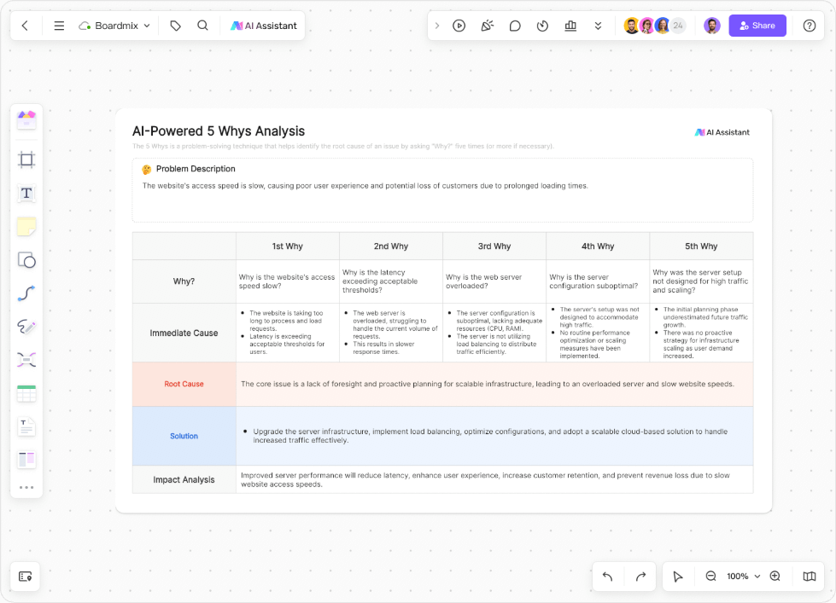Image resolution: width=836 pixels, height=603 pixels.
Task: Open the hamburger main menu
Action: tap(59, 26)
